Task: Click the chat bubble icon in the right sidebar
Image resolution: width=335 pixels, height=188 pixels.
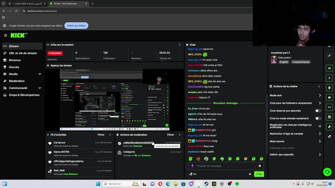Action: (329, 97)
